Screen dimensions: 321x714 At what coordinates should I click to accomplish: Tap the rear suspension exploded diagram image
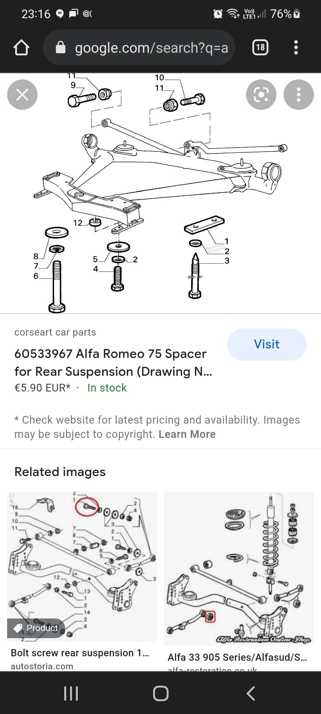160,193
